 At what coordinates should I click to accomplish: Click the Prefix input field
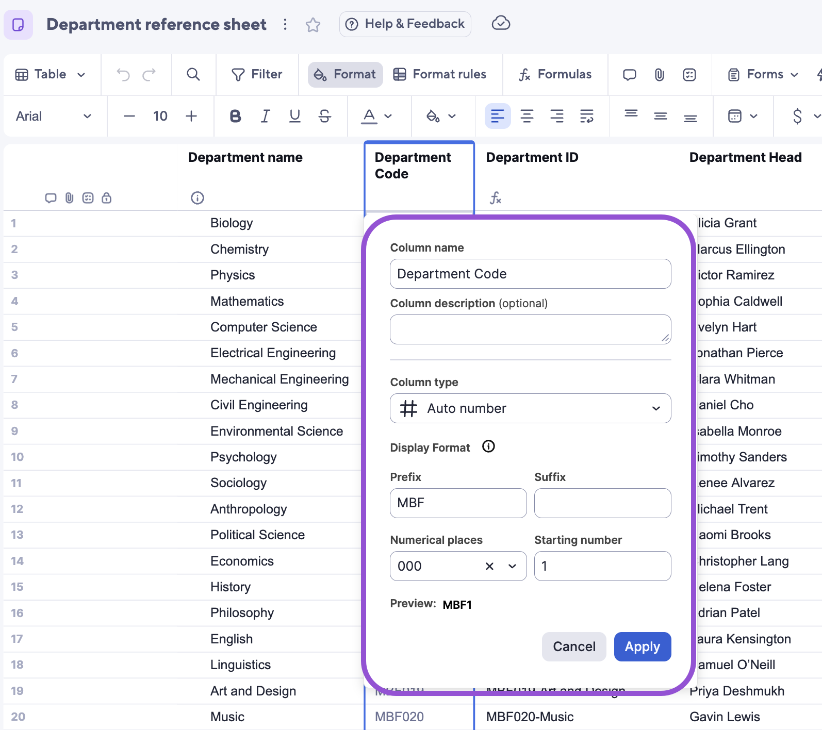tap(458, 503)
